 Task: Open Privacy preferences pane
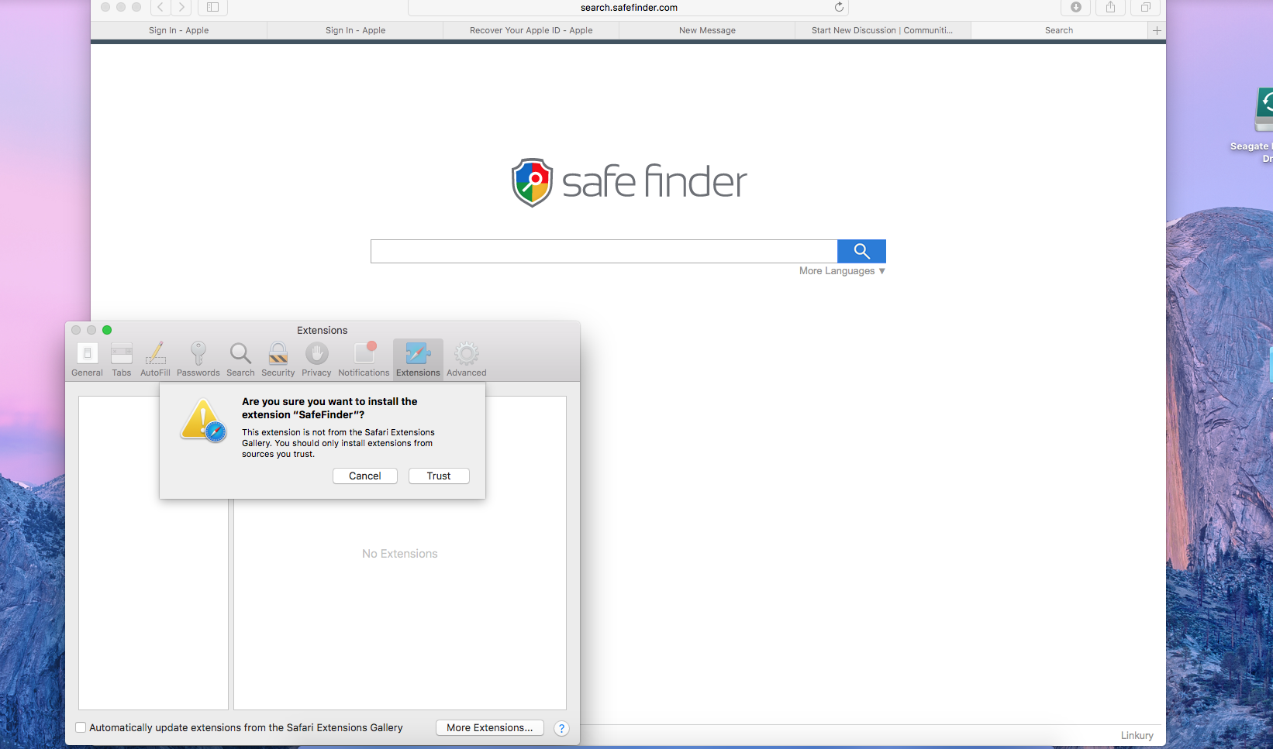pyautogui.click(x=316, y=359)
